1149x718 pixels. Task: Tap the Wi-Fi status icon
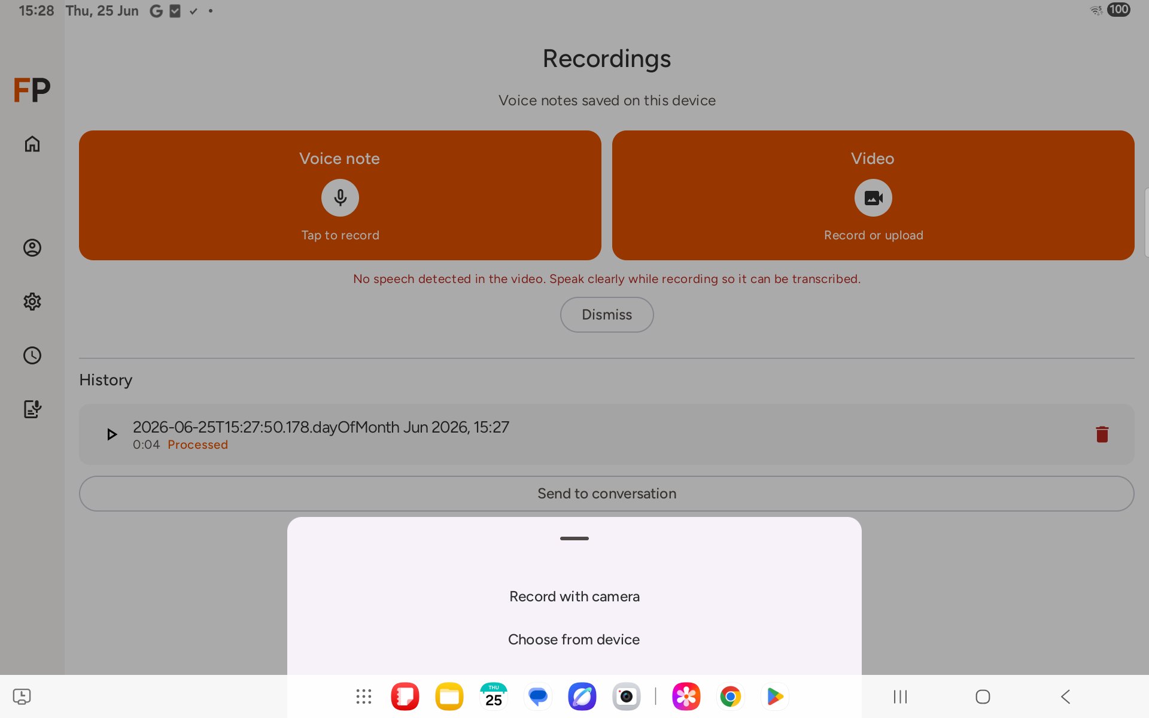(1096, 10)
